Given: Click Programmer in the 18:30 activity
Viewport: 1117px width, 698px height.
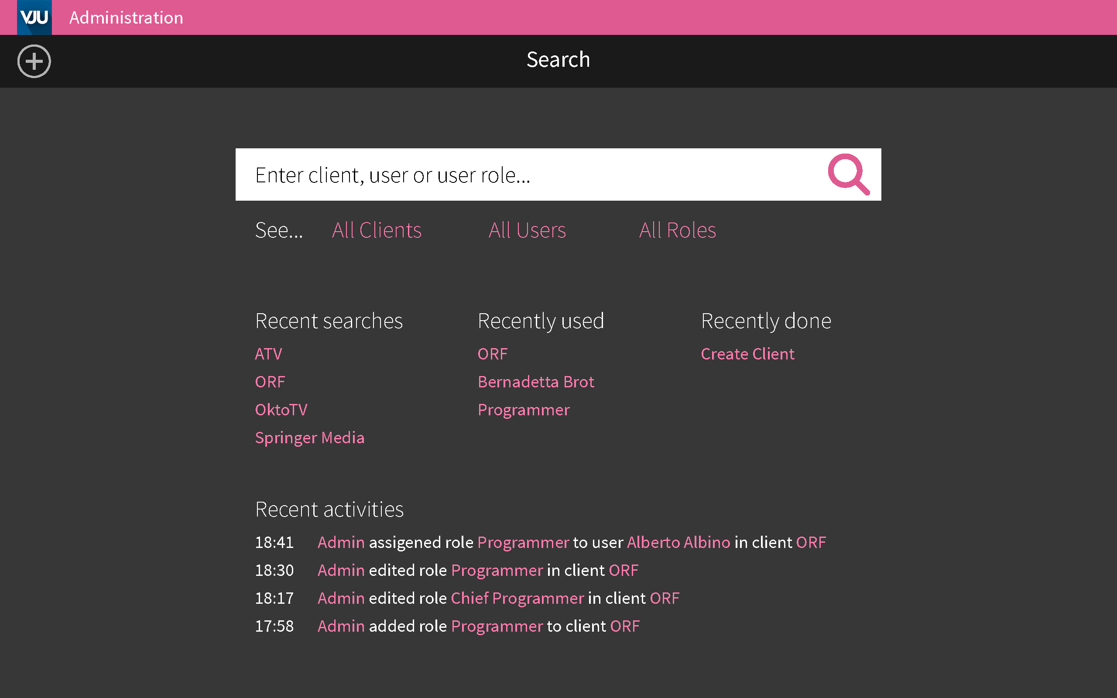Looking at the screenshot, I should pyautogui.click(x=497, y=570).
